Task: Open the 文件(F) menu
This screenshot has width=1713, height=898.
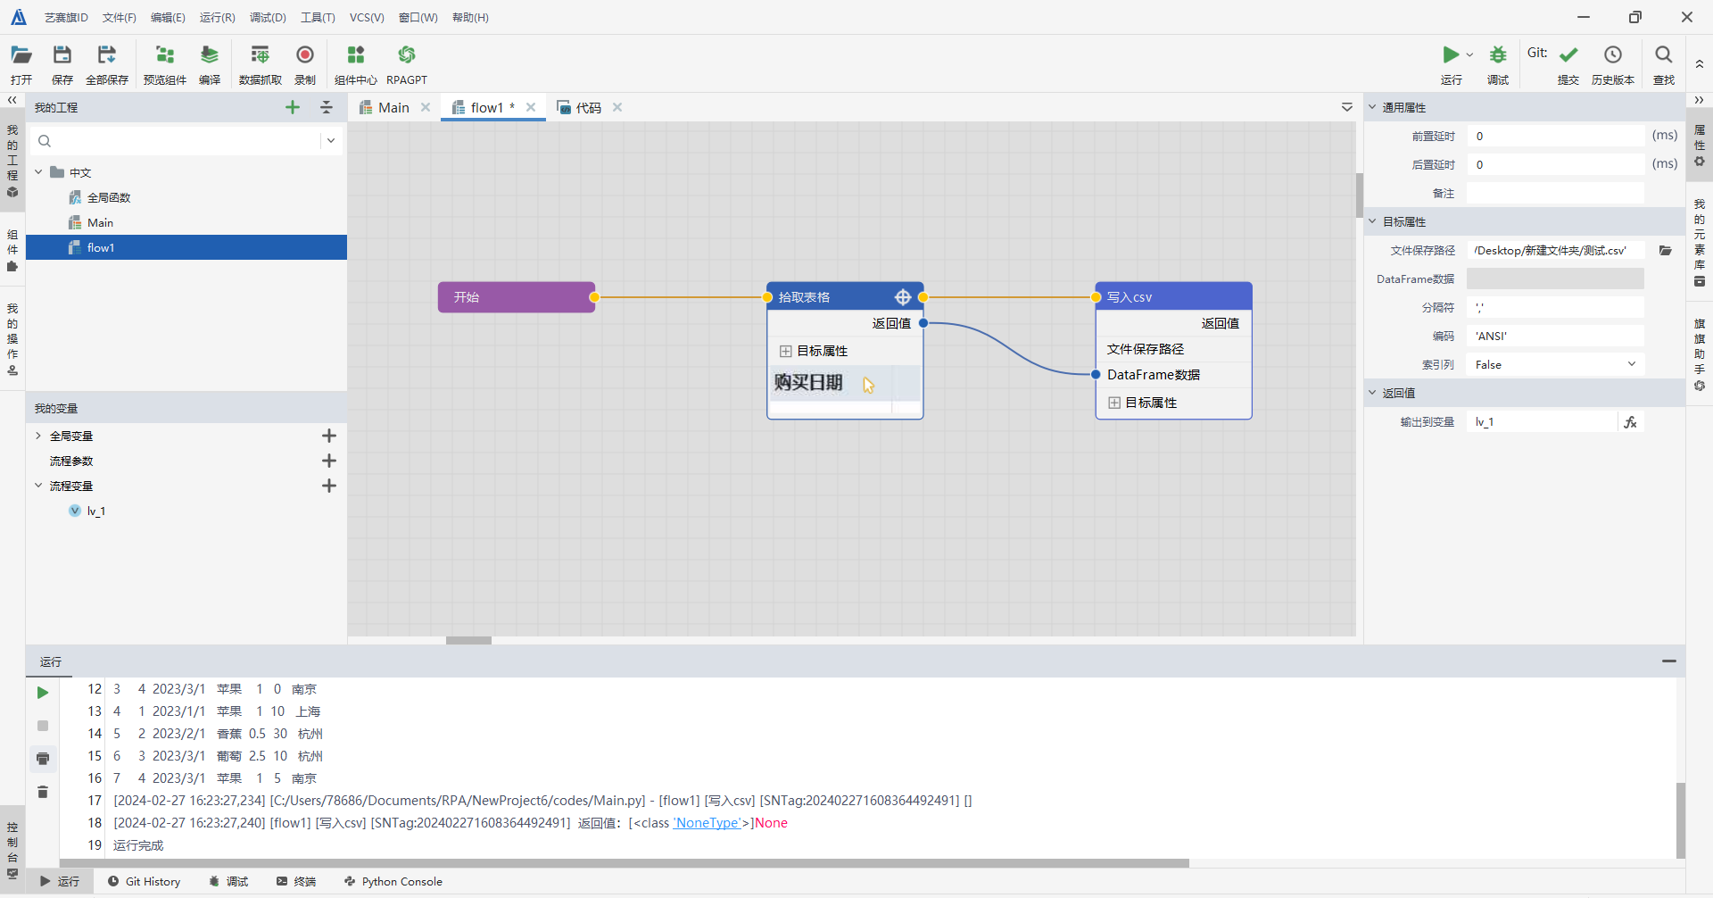Action: [x=119, y=18]
